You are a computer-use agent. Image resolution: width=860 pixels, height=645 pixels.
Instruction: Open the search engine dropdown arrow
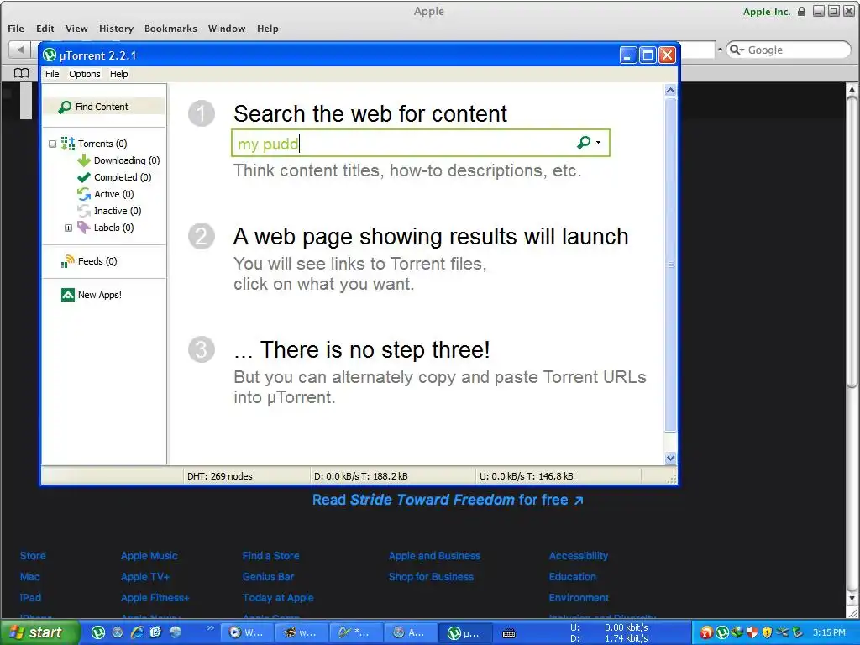pos(598,143)
